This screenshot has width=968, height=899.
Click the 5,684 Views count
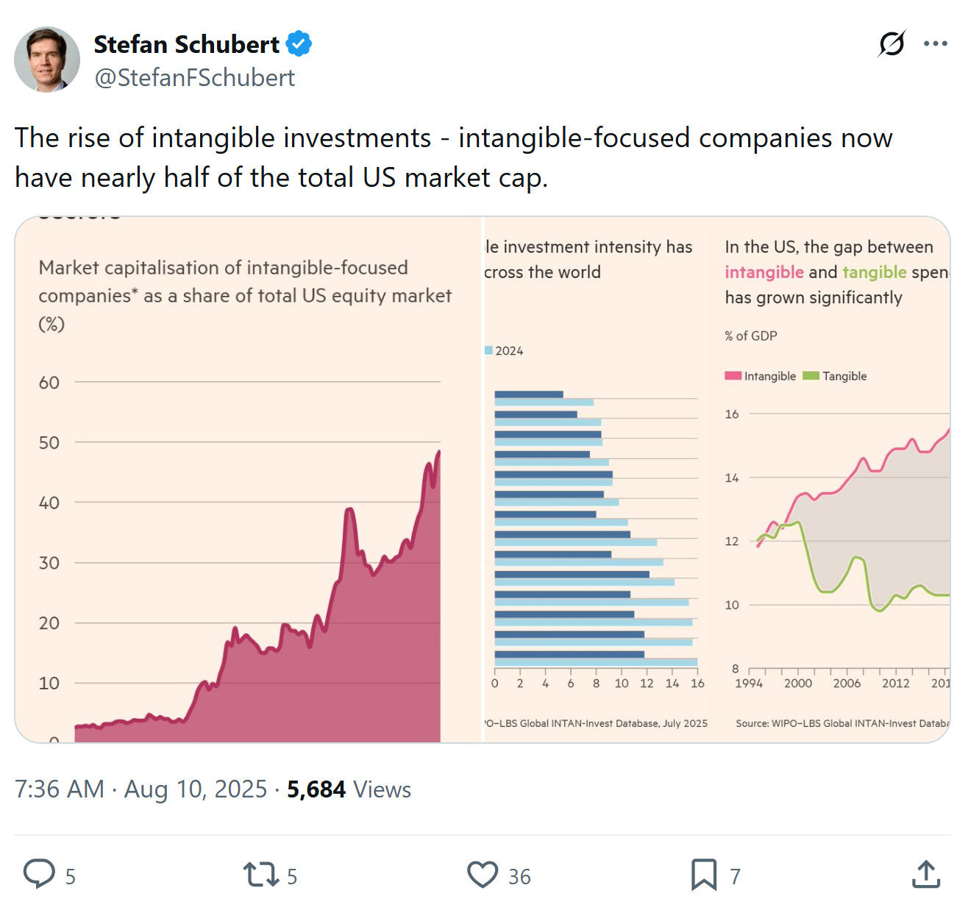(349, 789)
